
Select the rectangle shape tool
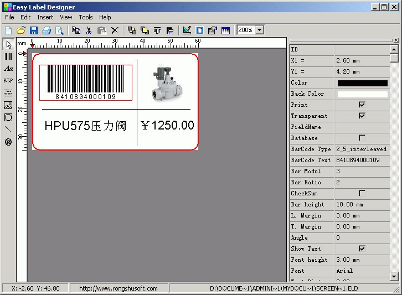coord(8,117)
